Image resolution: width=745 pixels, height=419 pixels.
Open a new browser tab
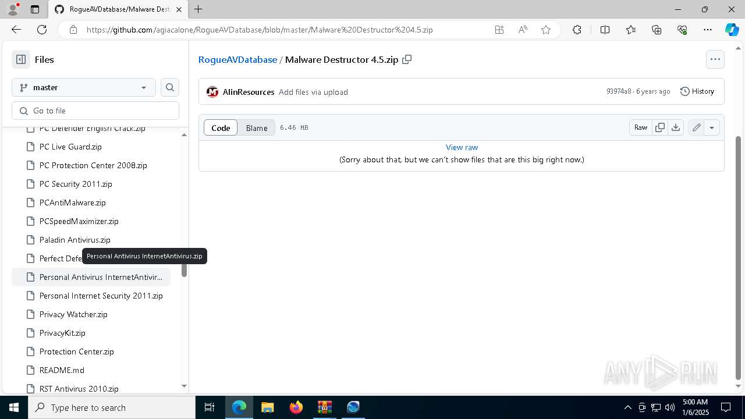[198, 9]
